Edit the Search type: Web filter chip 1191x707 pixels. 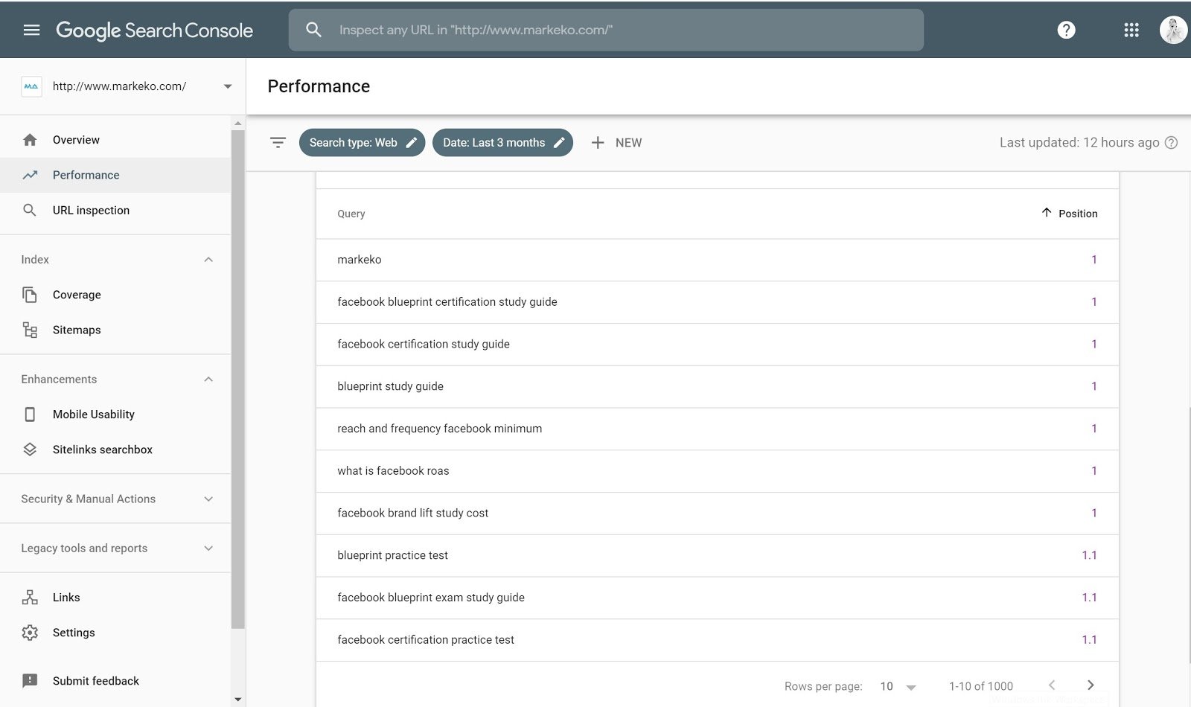362,143
